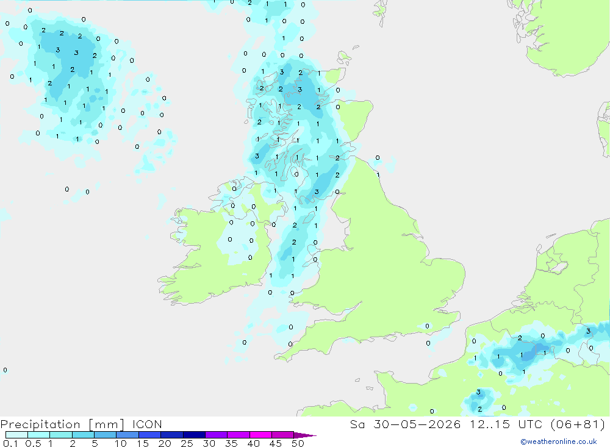Click the legend label "0.1"
The height and width of the screenshot is (447, 610).
click(x=10, y=443)
